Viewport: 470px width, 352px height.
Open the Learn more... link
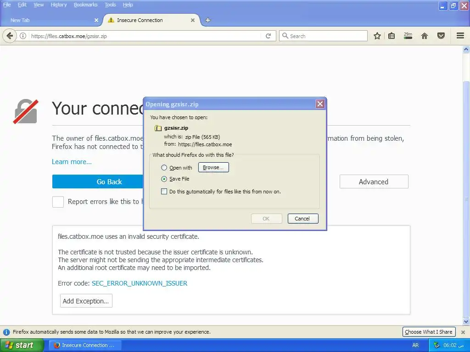tap(72, 162)
